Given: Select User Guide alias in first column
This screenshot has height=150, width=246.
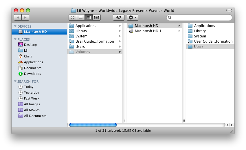Looking at the screenshot, I should pyautogui.click(x=95, y=41).
